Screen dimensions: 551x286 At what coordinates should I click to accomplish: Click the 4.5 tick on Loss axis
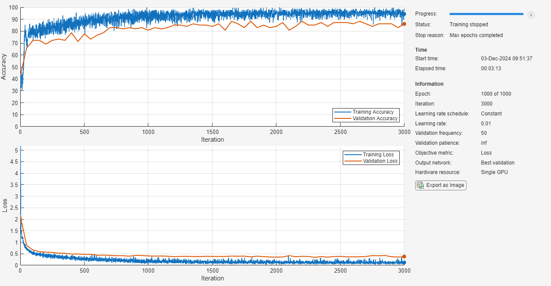pyautogui.click(x=14, y=162)
